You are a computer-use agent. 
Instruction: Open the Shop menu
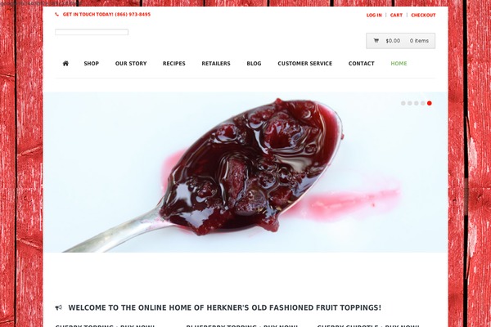92,64
